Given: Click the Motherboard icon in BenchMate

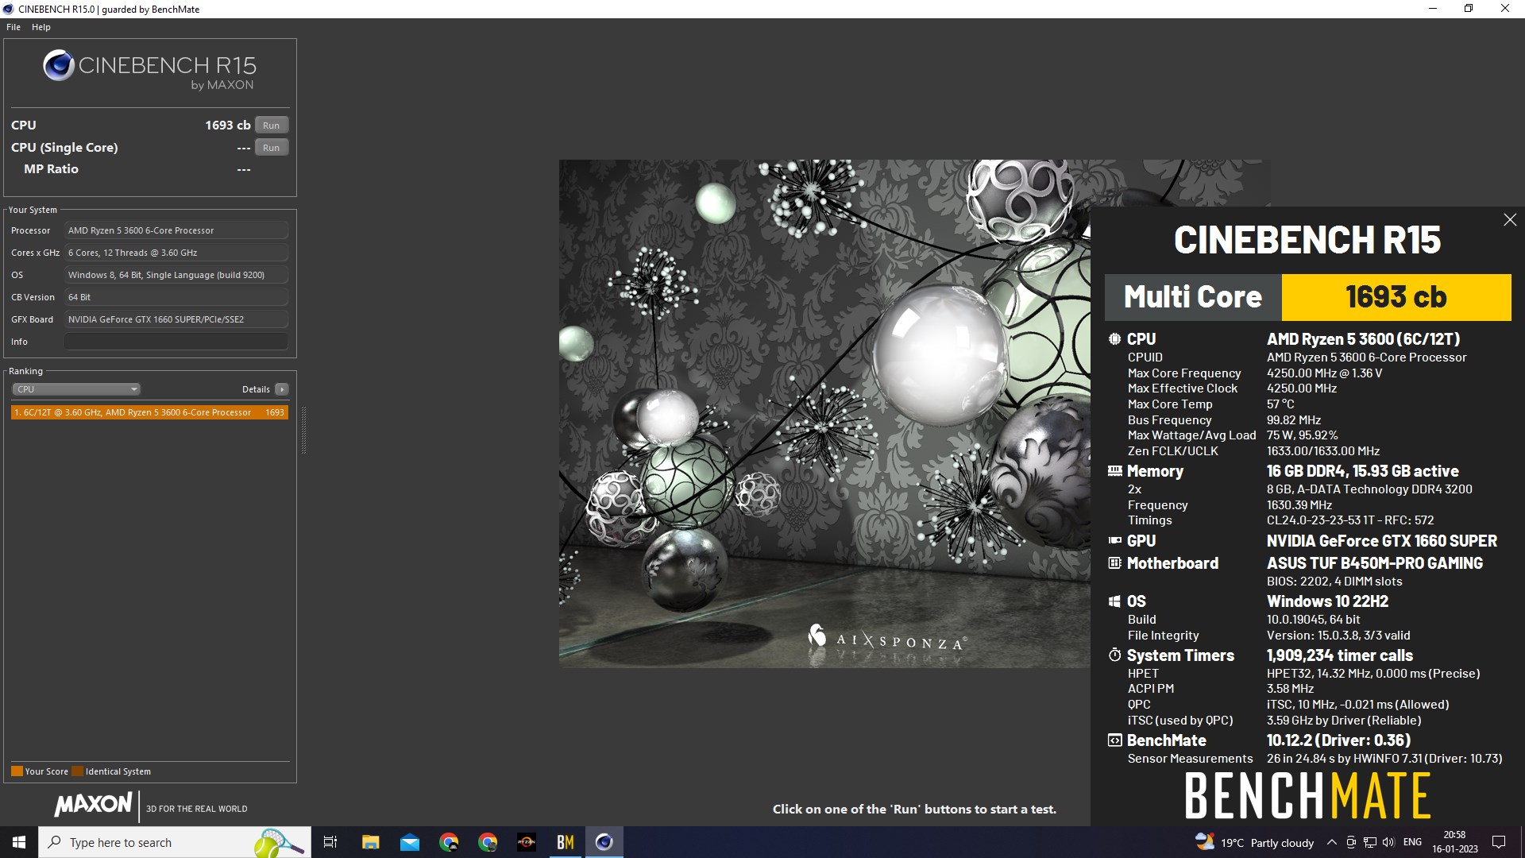Looking at the screenshot, I should [x=1115, y=562].
